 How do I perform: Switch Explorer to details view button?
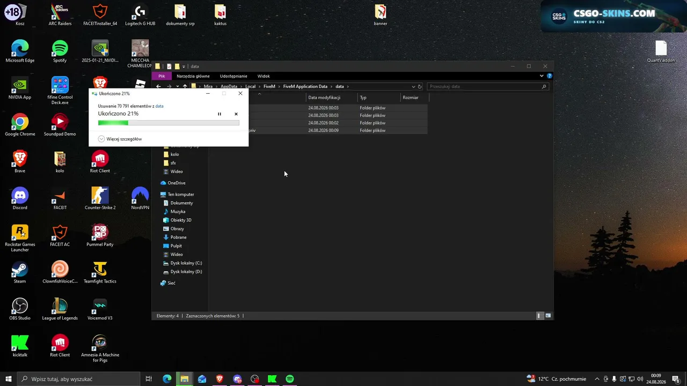pyautogui.click(x=539, y=316)
